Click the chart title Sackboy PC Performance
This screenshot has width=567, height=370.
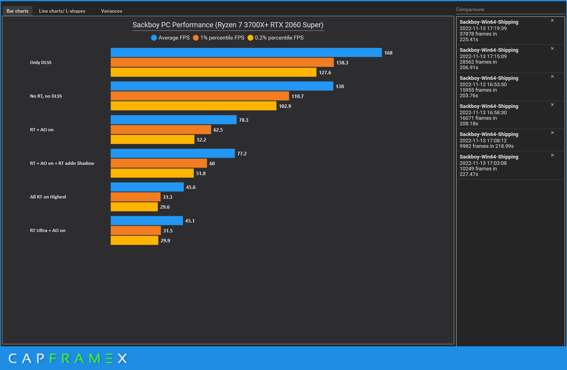click(x=228, y=25)
